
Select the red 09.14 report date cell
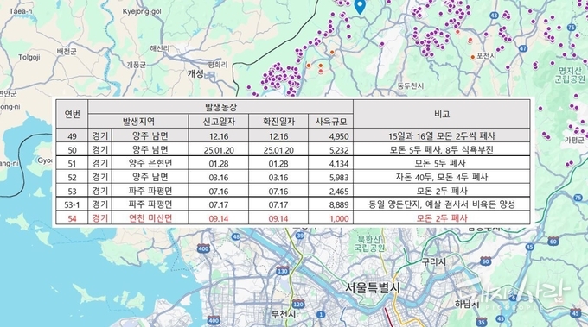219,218
